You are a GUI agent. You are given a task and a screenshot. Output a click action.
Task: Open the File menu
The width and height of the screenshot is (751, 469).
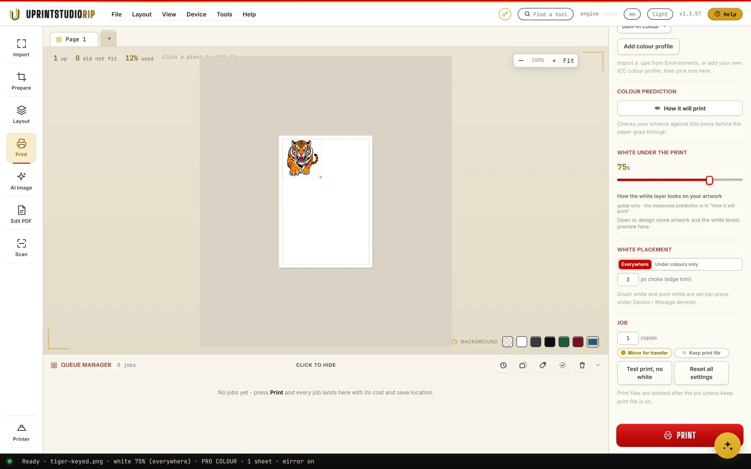[116, 14]
